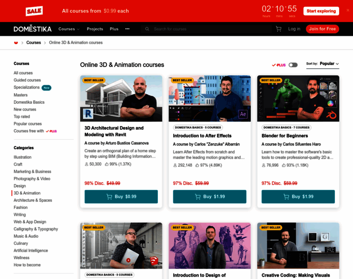The image size is (353, 279).
Task: Open the Blender for Beginners thumbnail
Action: pos(298,99)
